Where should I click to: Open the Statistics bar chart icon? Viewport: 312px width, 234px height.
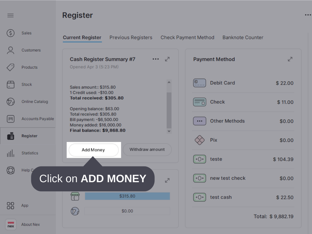click(11, 153)
